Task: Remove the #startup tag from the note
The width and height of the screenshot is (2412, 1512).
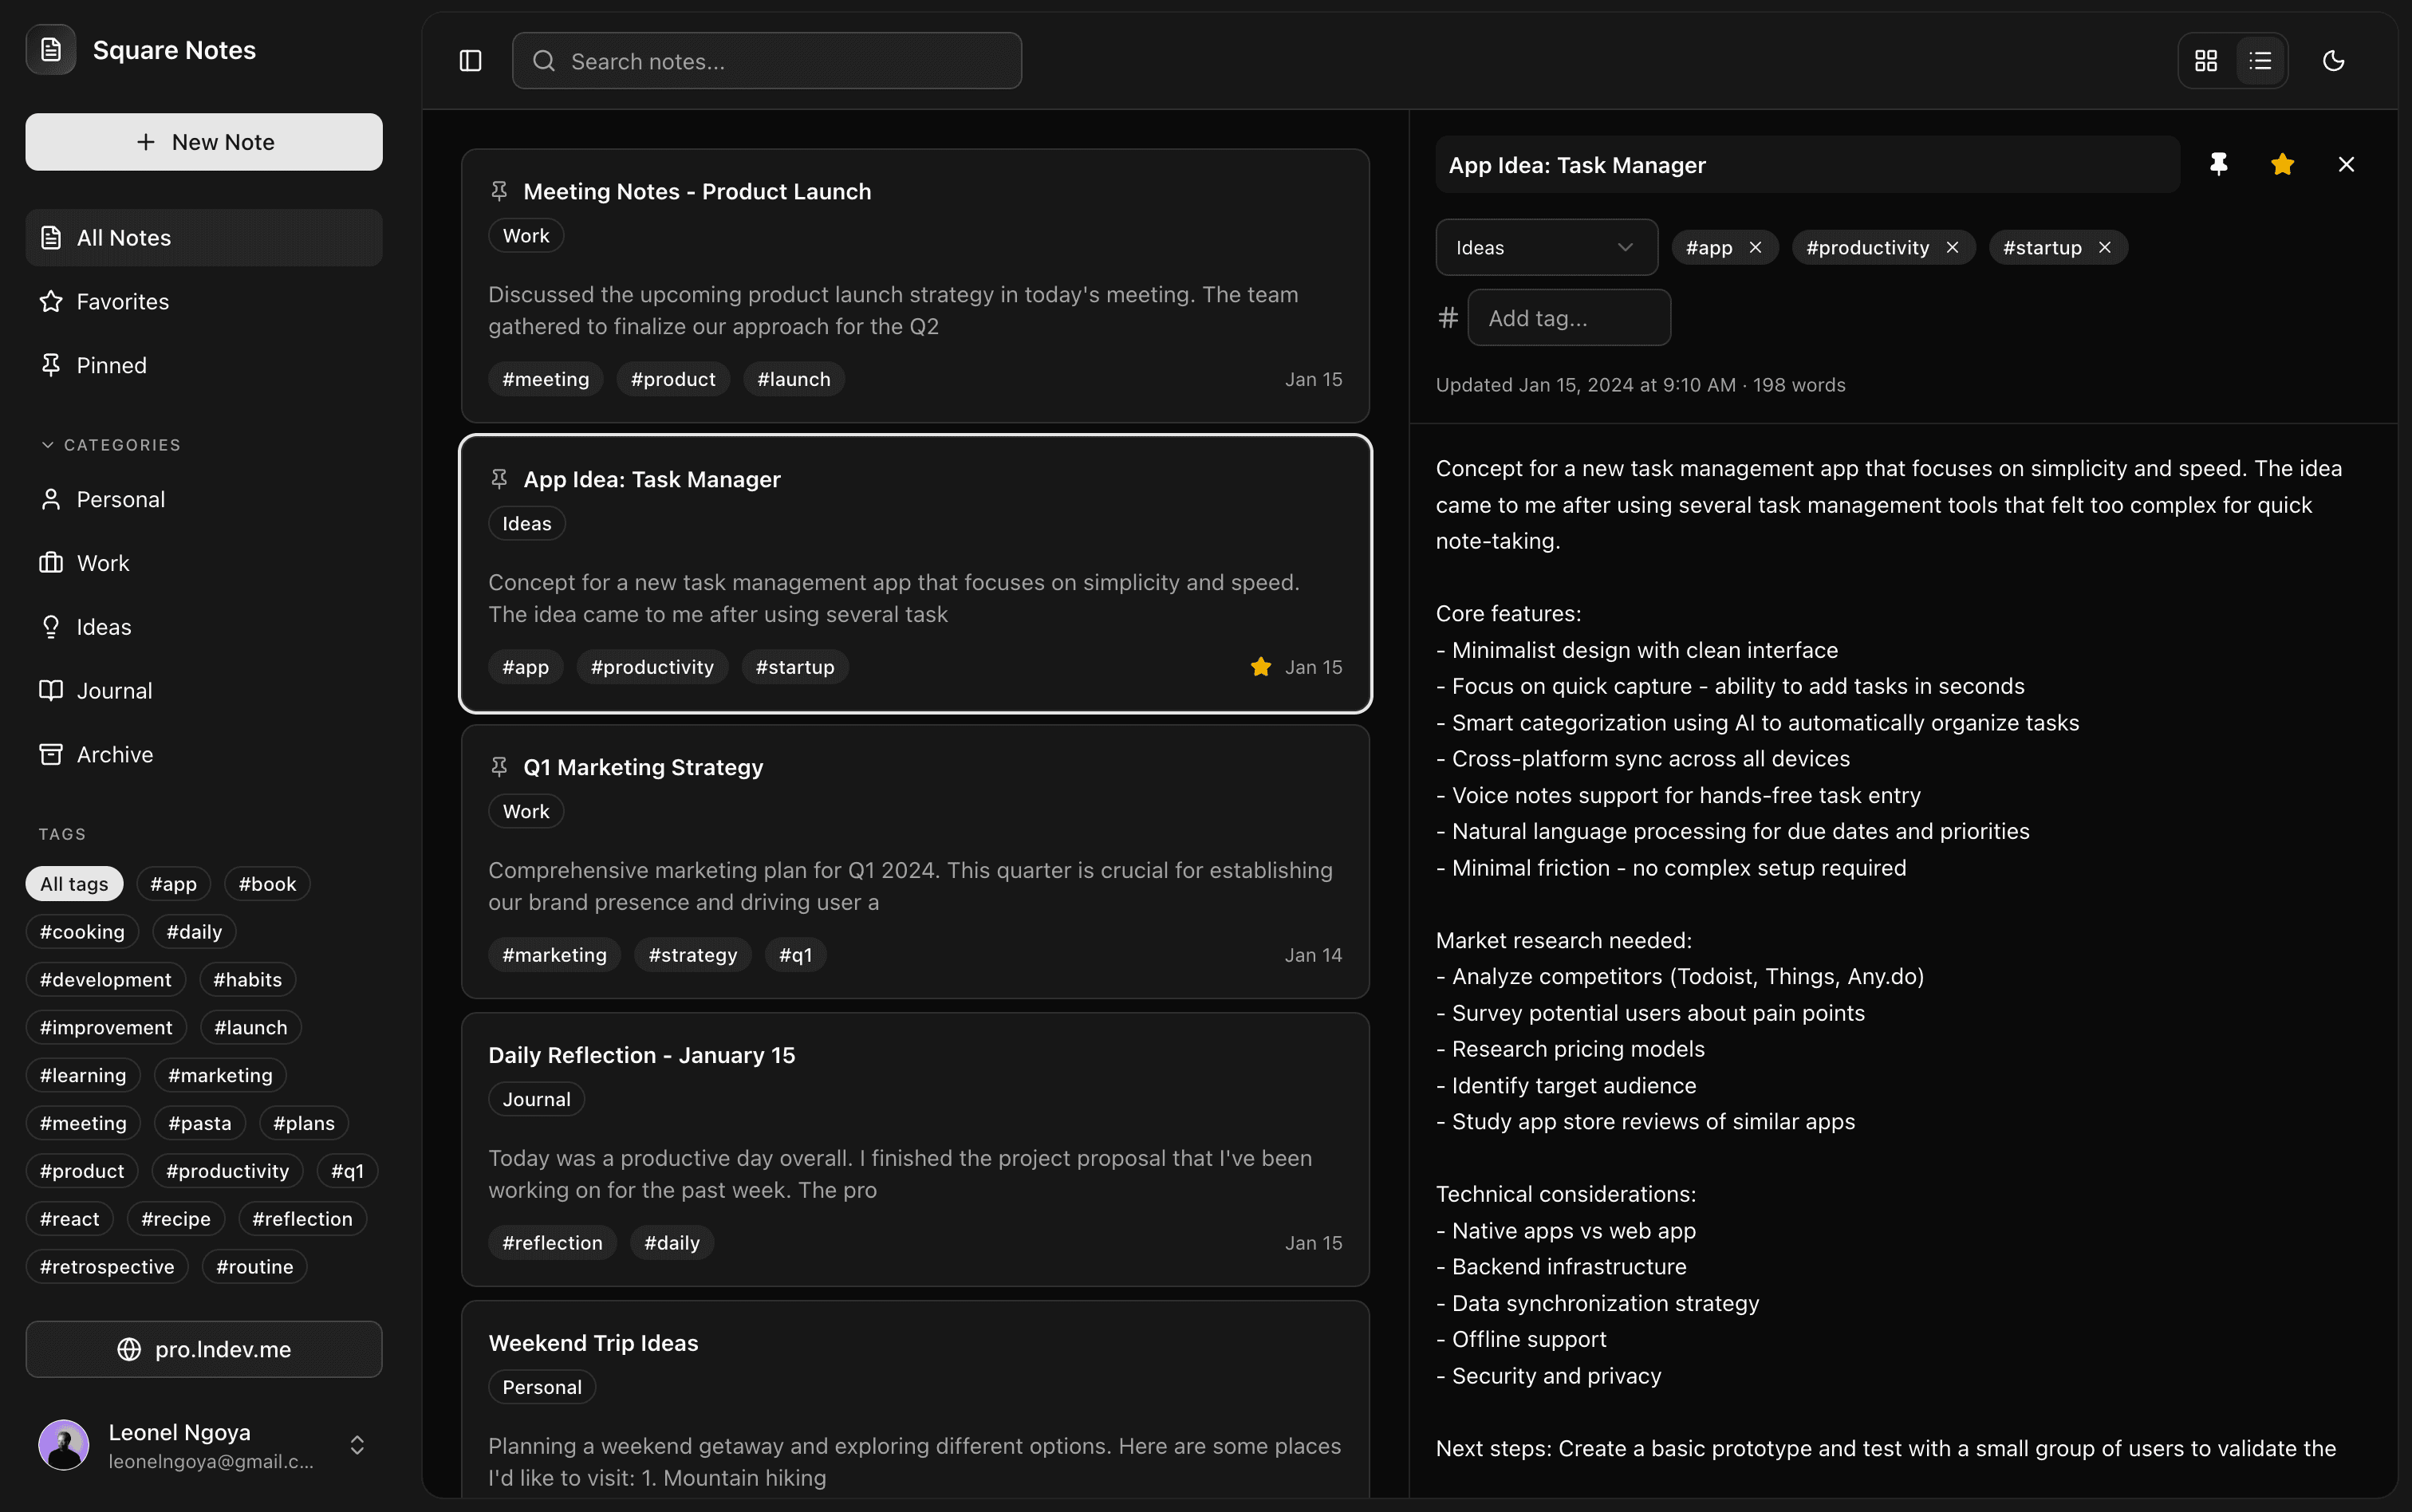Action: pos(2103,247)
